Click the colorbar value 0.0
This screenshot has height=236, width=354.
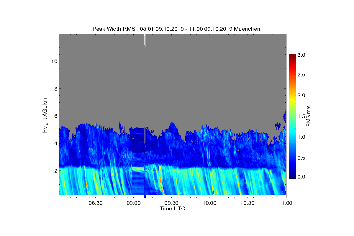tap(301, 177)
